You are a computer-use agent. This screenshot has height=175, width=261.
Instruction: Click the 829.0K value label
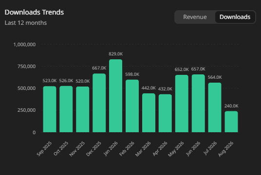click(x=116, y=54)
